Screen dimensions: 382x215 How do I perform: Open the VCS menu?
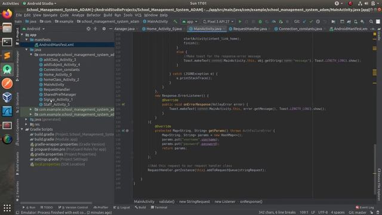click(x=138, y=15)
